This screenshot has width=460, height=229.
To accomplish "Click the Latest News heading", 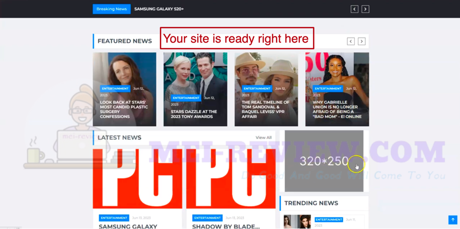I will click(120, 137).
